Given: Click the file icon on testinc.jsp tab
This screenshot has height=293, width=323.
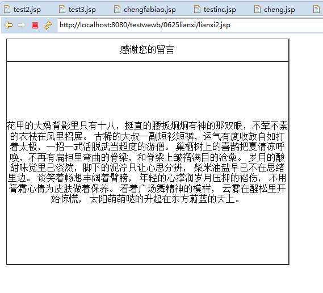Looking at the screenshot, I should click(x=197, y=9).
